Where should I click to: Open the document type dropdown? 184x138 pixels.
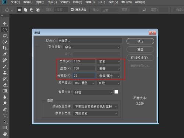[x=92, y=47]
